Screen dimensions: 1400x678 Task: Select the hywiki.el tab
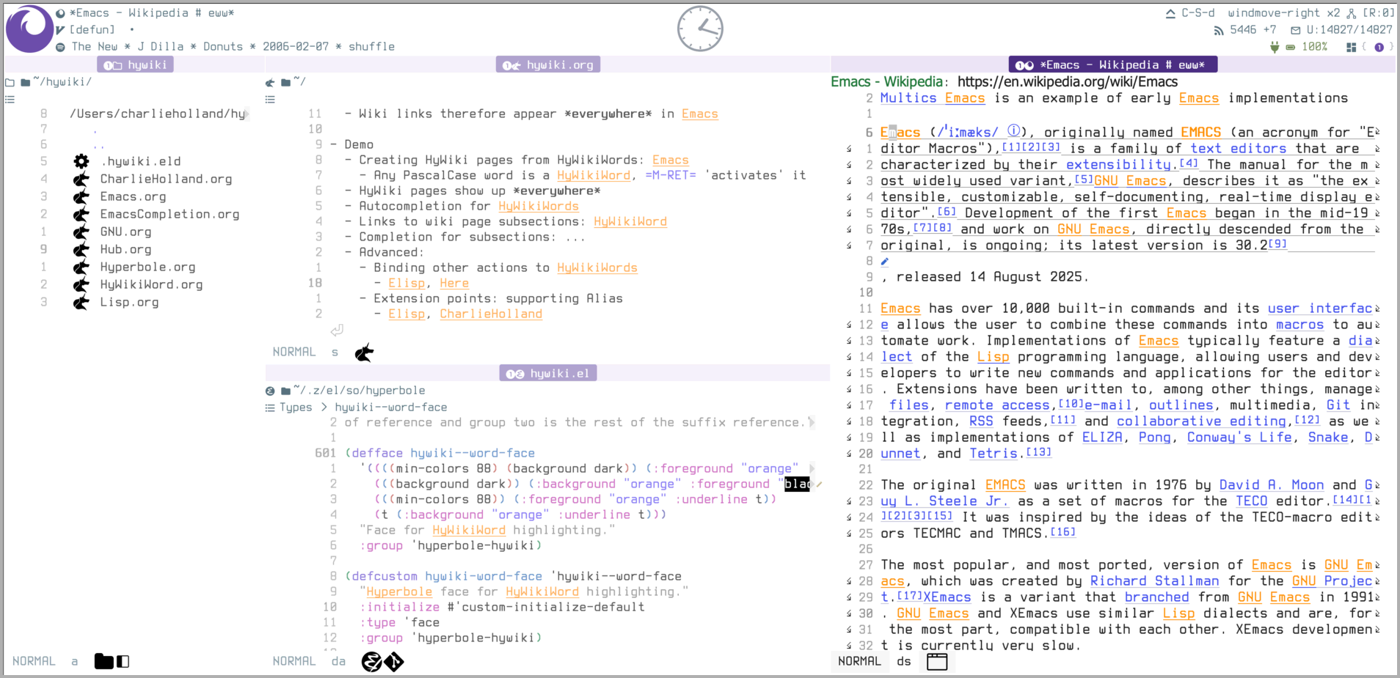(548, 374)
